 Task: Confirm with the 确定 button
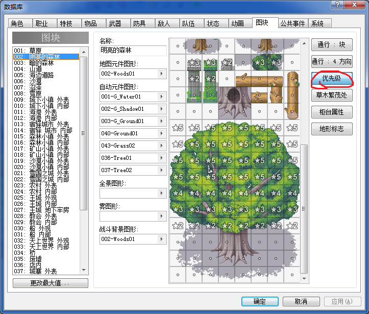tap(260, 301)
